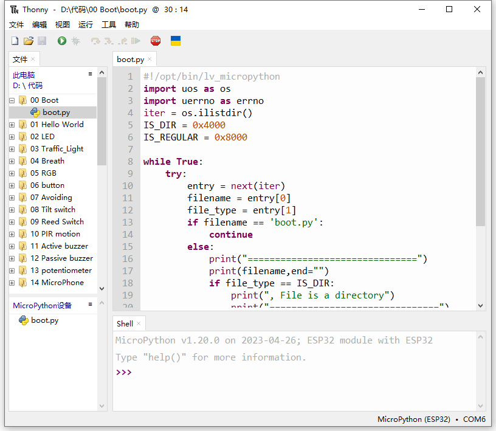The height and width of the screenshot is (431, 496).
Task: Open the 编辑 menu
Action: click(40, 25)
